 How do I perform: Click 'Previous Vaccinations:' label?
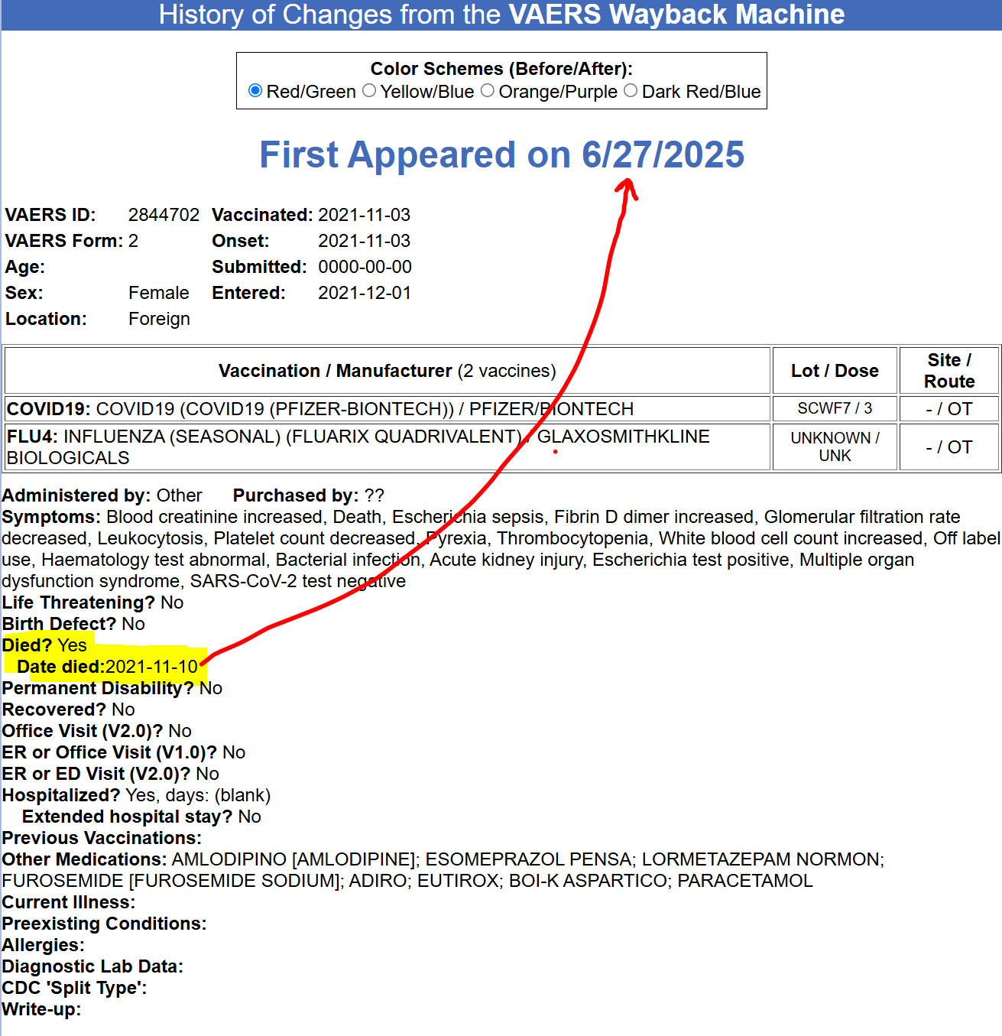(102, 838)
